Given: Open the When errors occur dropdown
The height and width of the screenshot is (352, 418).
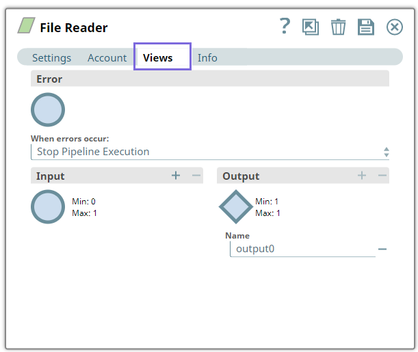Looking at the screenshot, I should 205,152.
